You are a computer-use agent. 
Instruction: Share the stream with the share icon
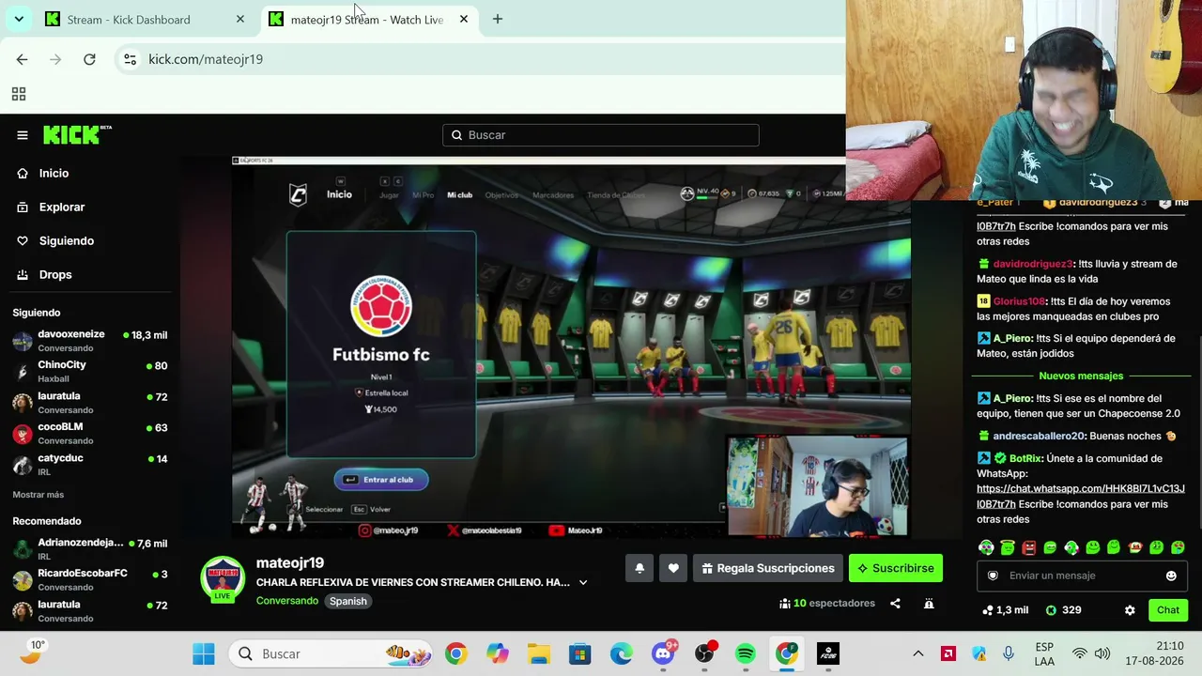click(895, 604)
